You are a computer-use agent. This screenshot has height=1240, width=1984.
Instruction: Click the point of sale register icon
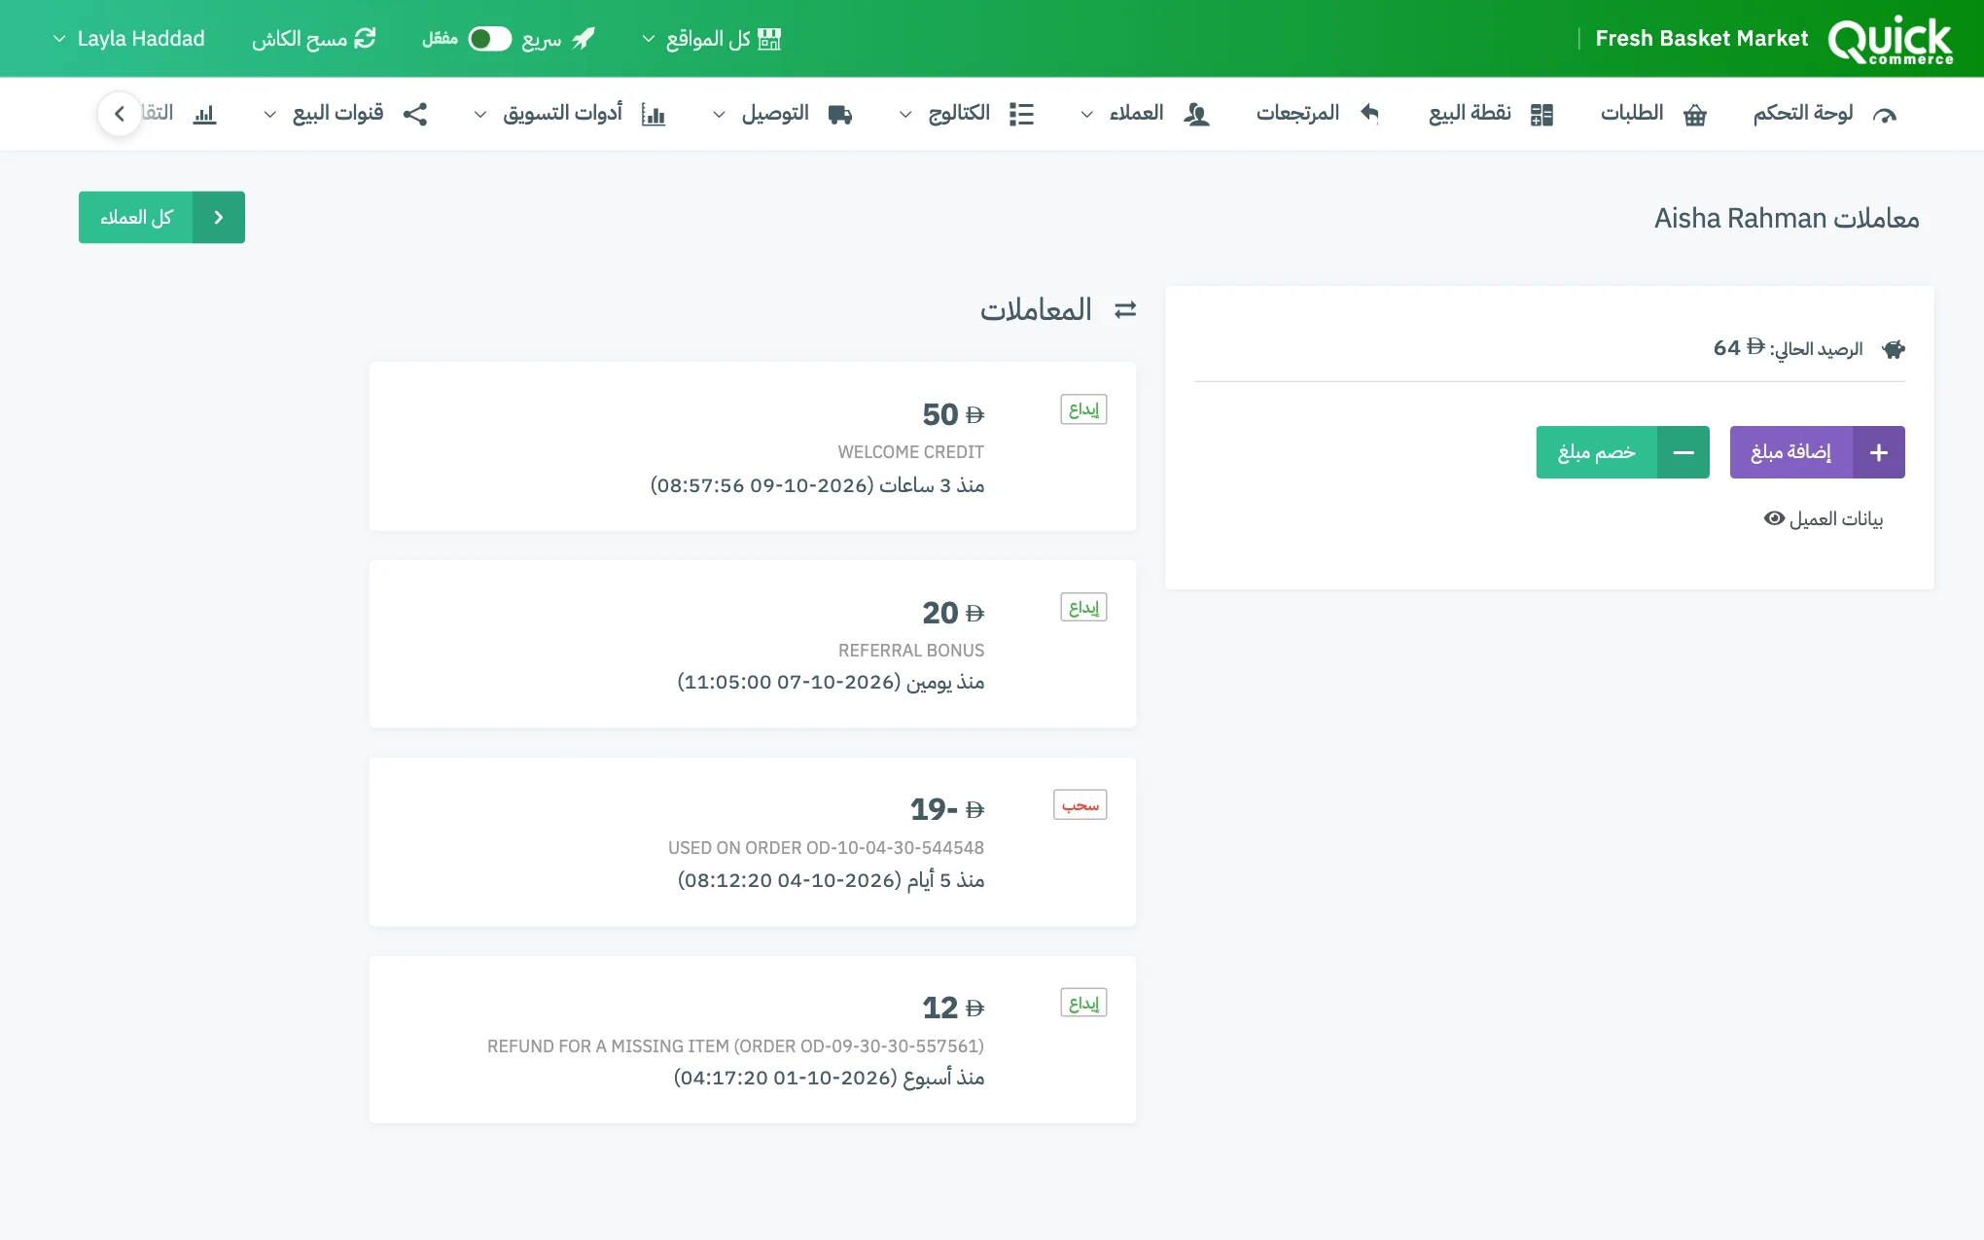pos(1541,115)
